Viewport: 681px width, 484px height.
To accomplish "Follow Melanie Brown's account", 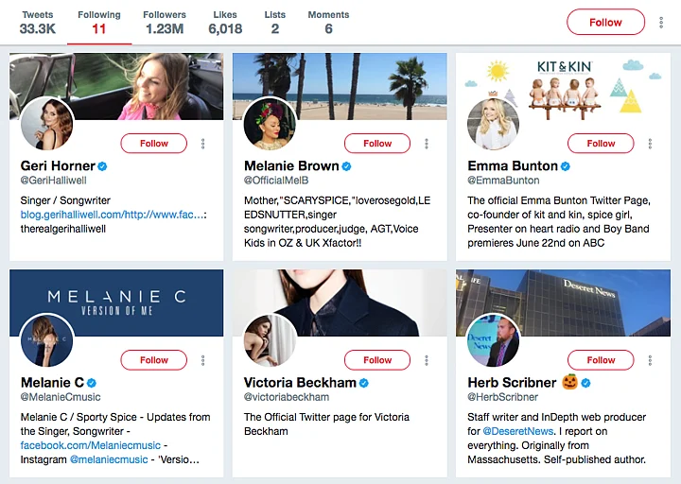I will [x=377, y=144].
